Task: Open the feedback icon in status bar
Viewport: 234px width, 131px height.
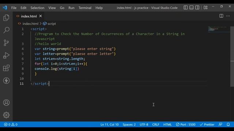Action: click(220, 124)
